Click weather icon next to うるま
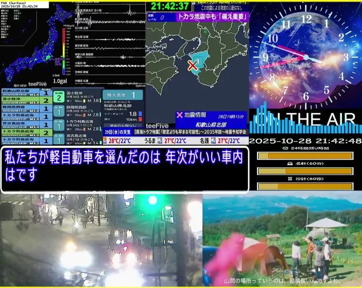This screenshot has width=362, height=288. (160, 140)
